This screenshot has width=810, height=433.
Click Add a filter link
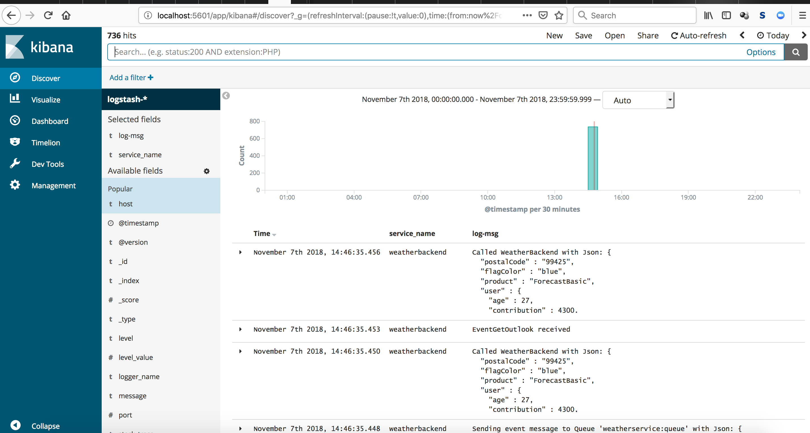point(131,78)
